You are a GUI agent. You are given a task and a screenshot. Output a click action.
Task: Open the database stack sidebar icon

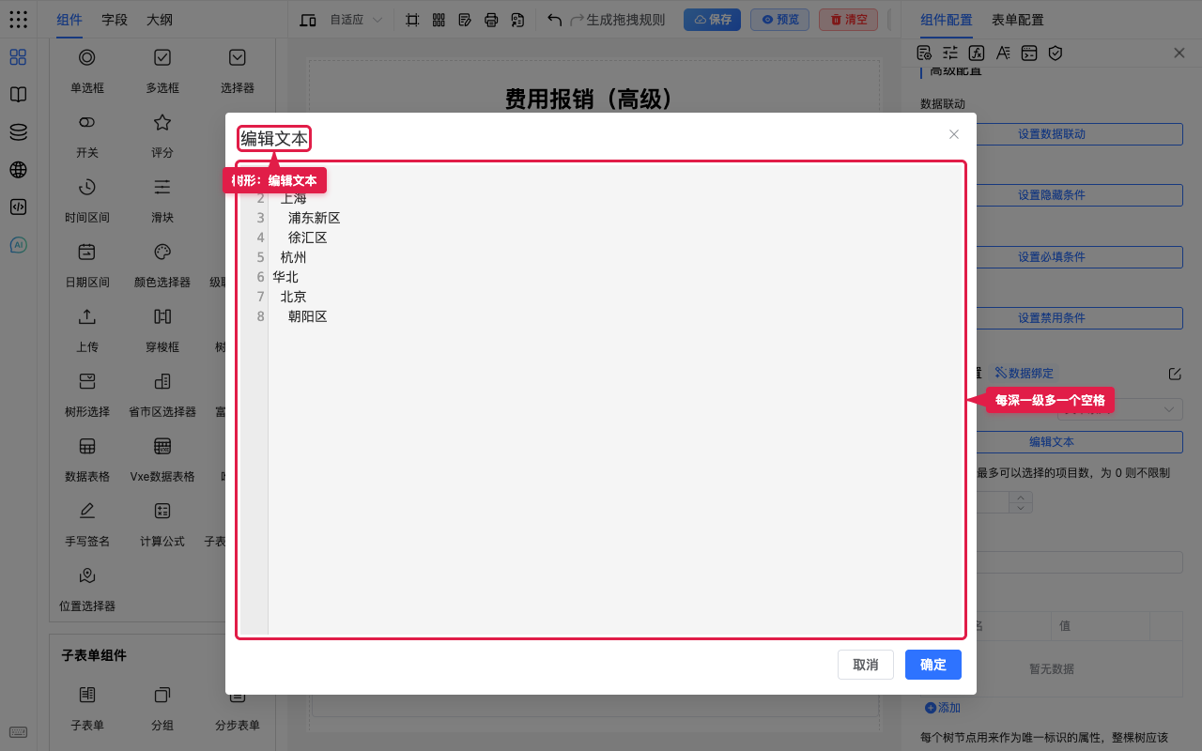click(18, 132)
